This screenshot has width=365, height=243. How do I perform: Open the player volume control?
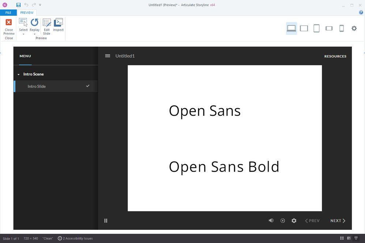click(271, 221)
